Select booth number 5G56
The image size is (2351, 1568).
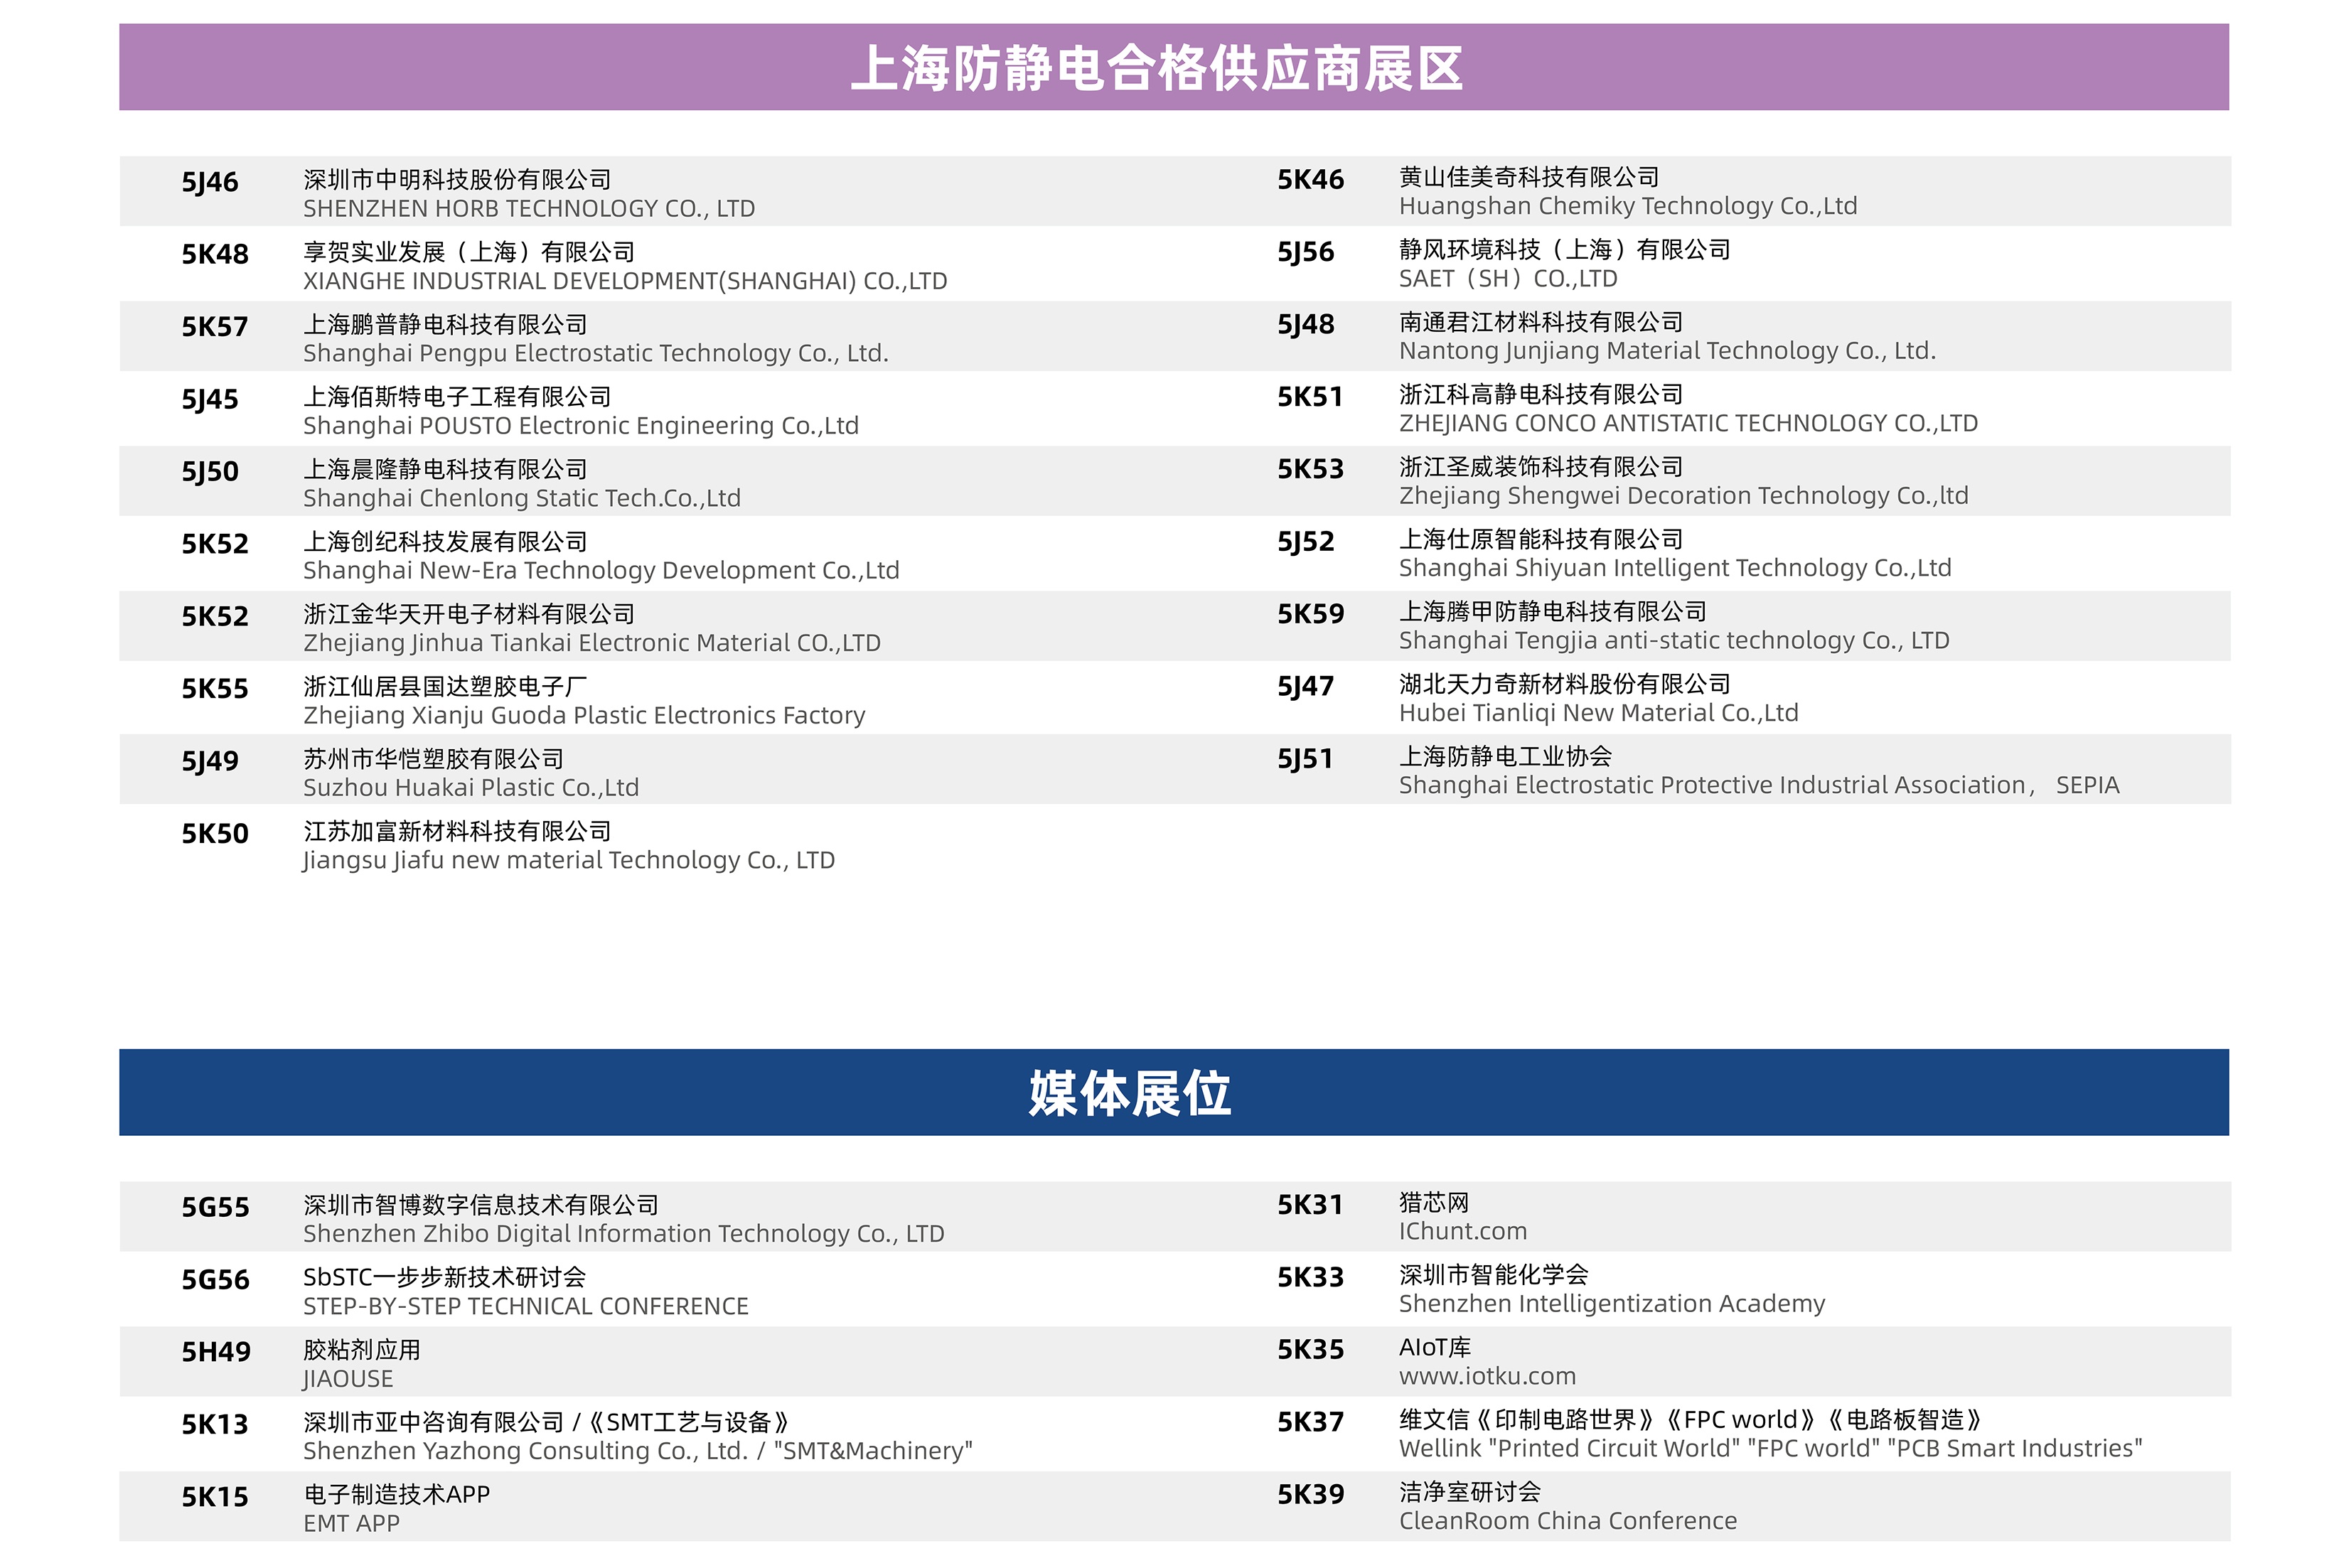click(x=216, y=1280)
